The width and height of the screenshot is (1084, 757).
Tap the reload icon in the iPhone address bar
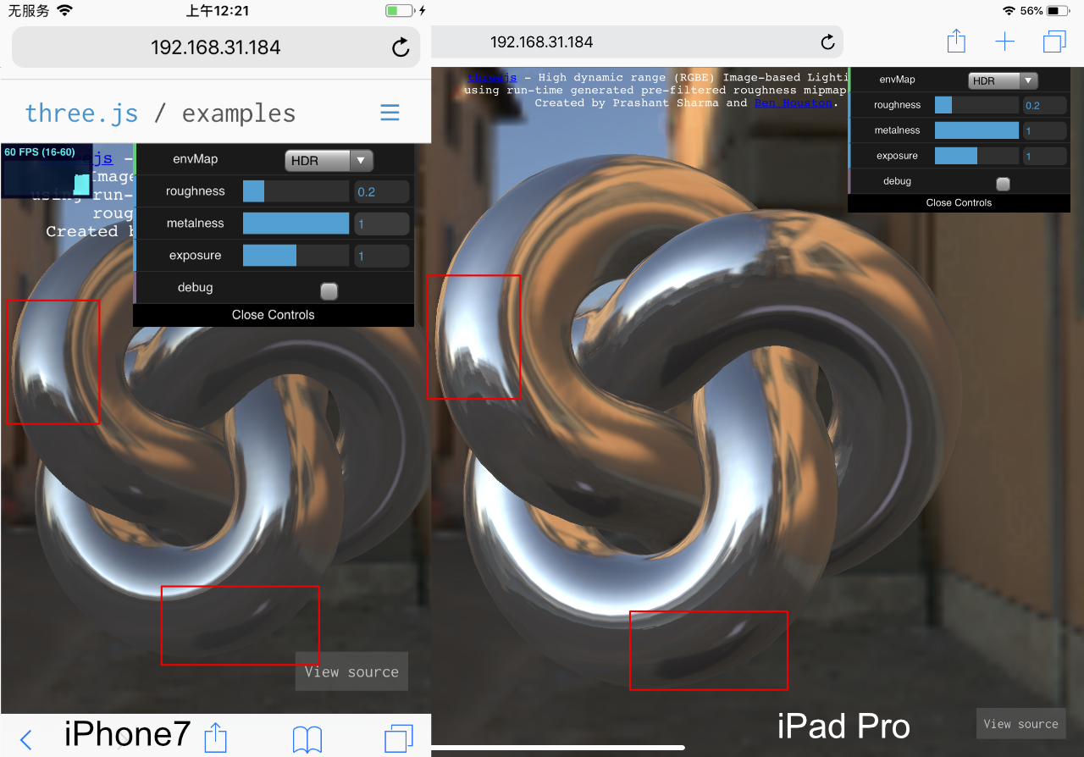[400, 47]
